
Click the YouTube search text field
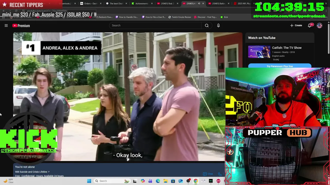[x=155, y=25]
